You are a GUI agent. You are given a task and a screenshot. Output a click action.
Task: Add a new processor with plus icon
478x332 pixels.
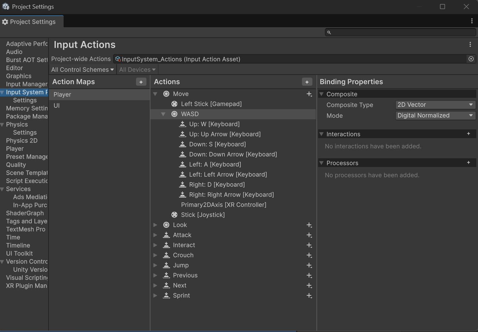click(468, 163)
